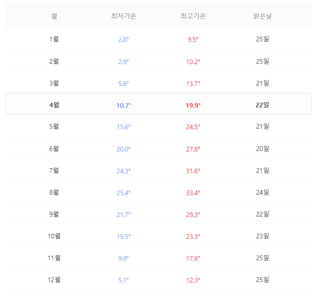Click the 3월 low temperature 5.6°
The height and width of the screenshot is (296, 319).
(x=124, y=84)
